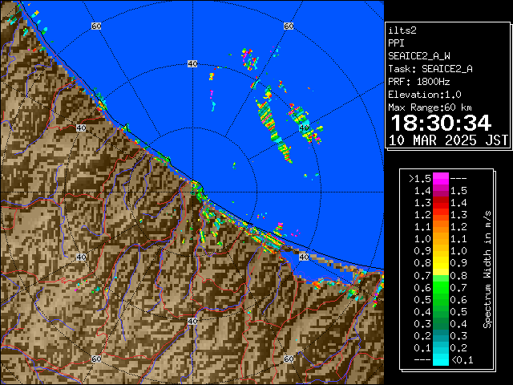This screenshot has width=513, height=385.
Task: Select the 'Task: SEAICE2_A' line
Action: (x=430, y=69)
